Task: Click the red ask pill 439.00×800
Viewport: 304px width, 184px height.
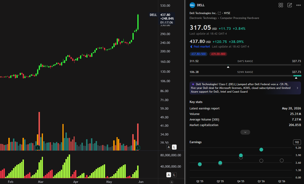Action: coord(218,54)
